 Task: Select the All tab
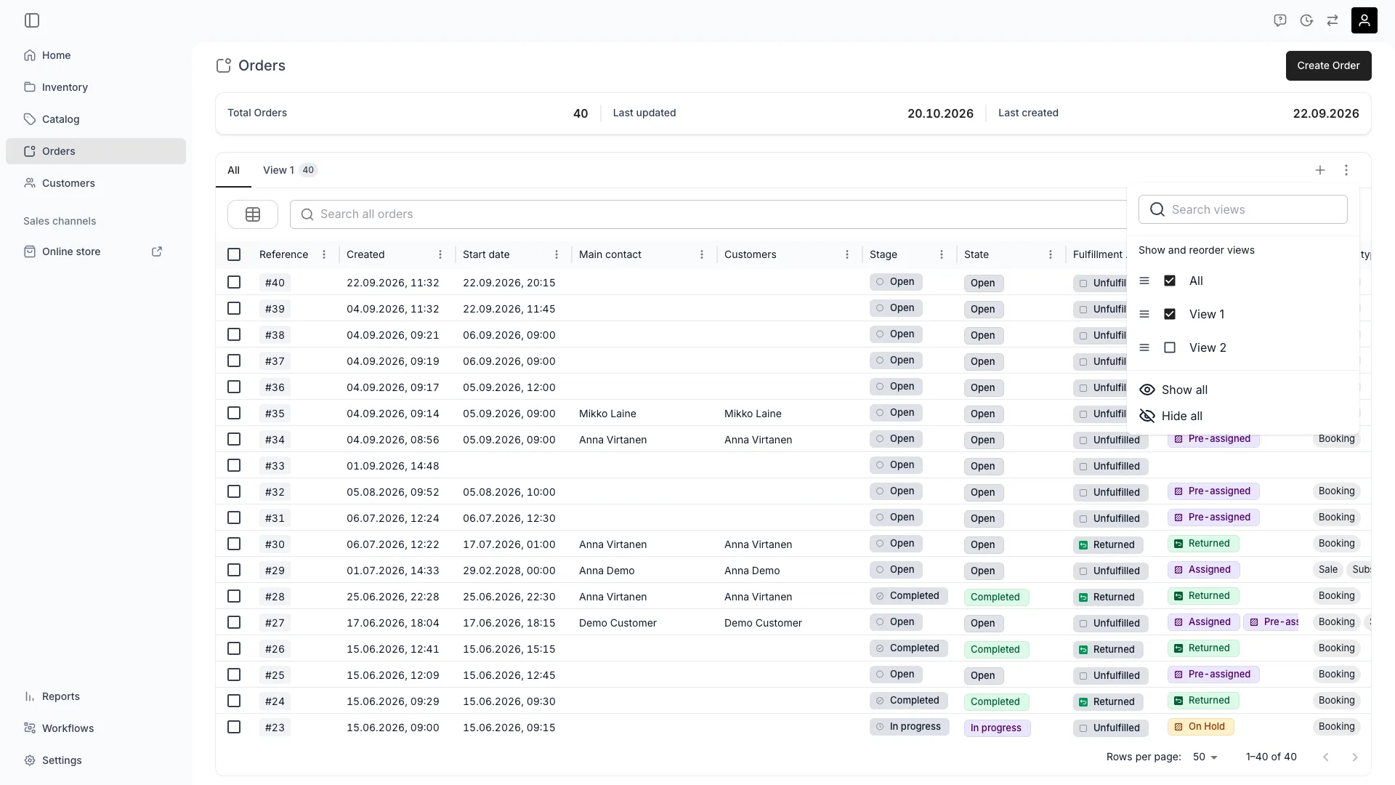233,170
